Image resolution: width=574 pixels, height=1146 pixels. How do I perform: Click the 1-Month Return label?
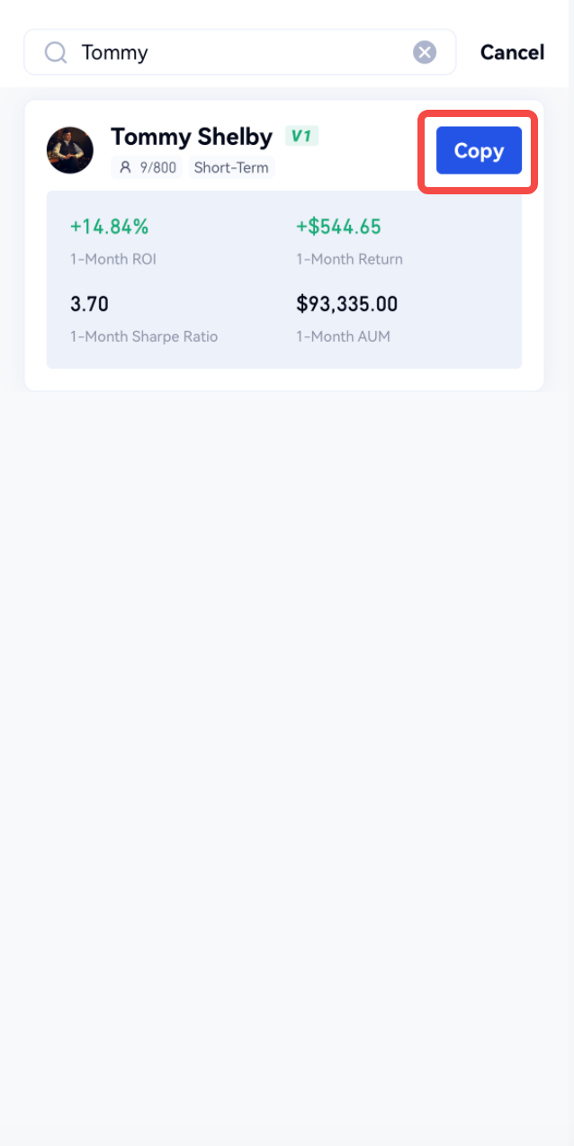[349, 259]
